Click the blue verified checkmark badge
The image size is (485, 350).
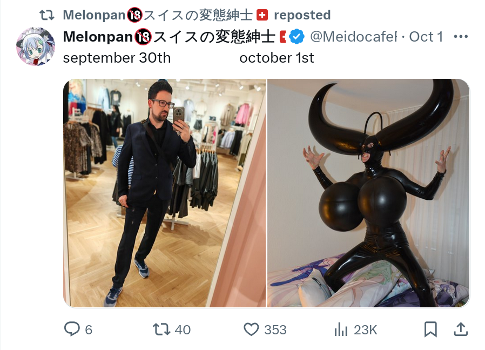pos(297,37)
